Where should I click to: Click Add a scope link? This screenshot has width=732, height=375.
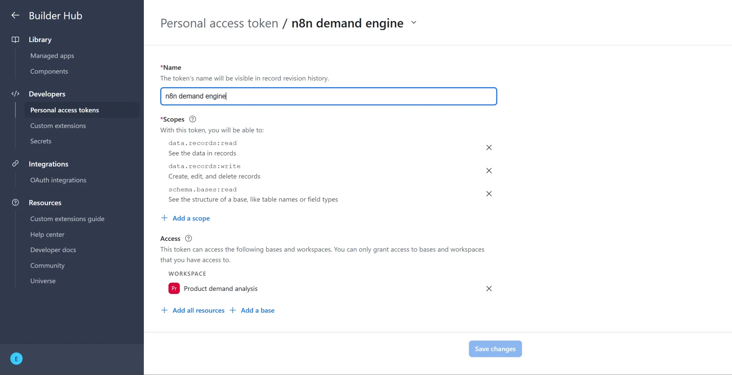(191, 218)
